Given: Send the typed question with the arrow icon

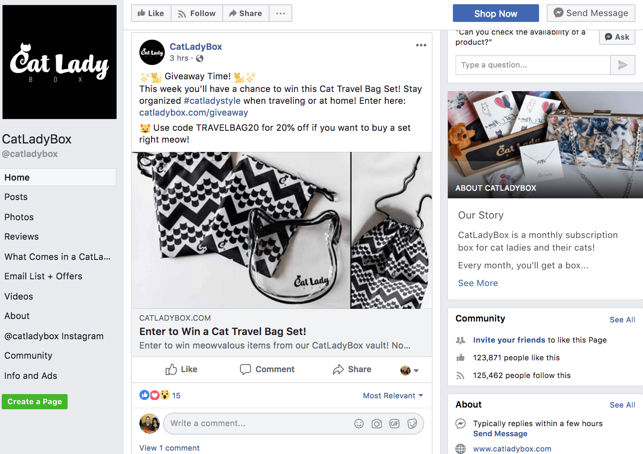Looking at the screenshot, I should 623,65.
